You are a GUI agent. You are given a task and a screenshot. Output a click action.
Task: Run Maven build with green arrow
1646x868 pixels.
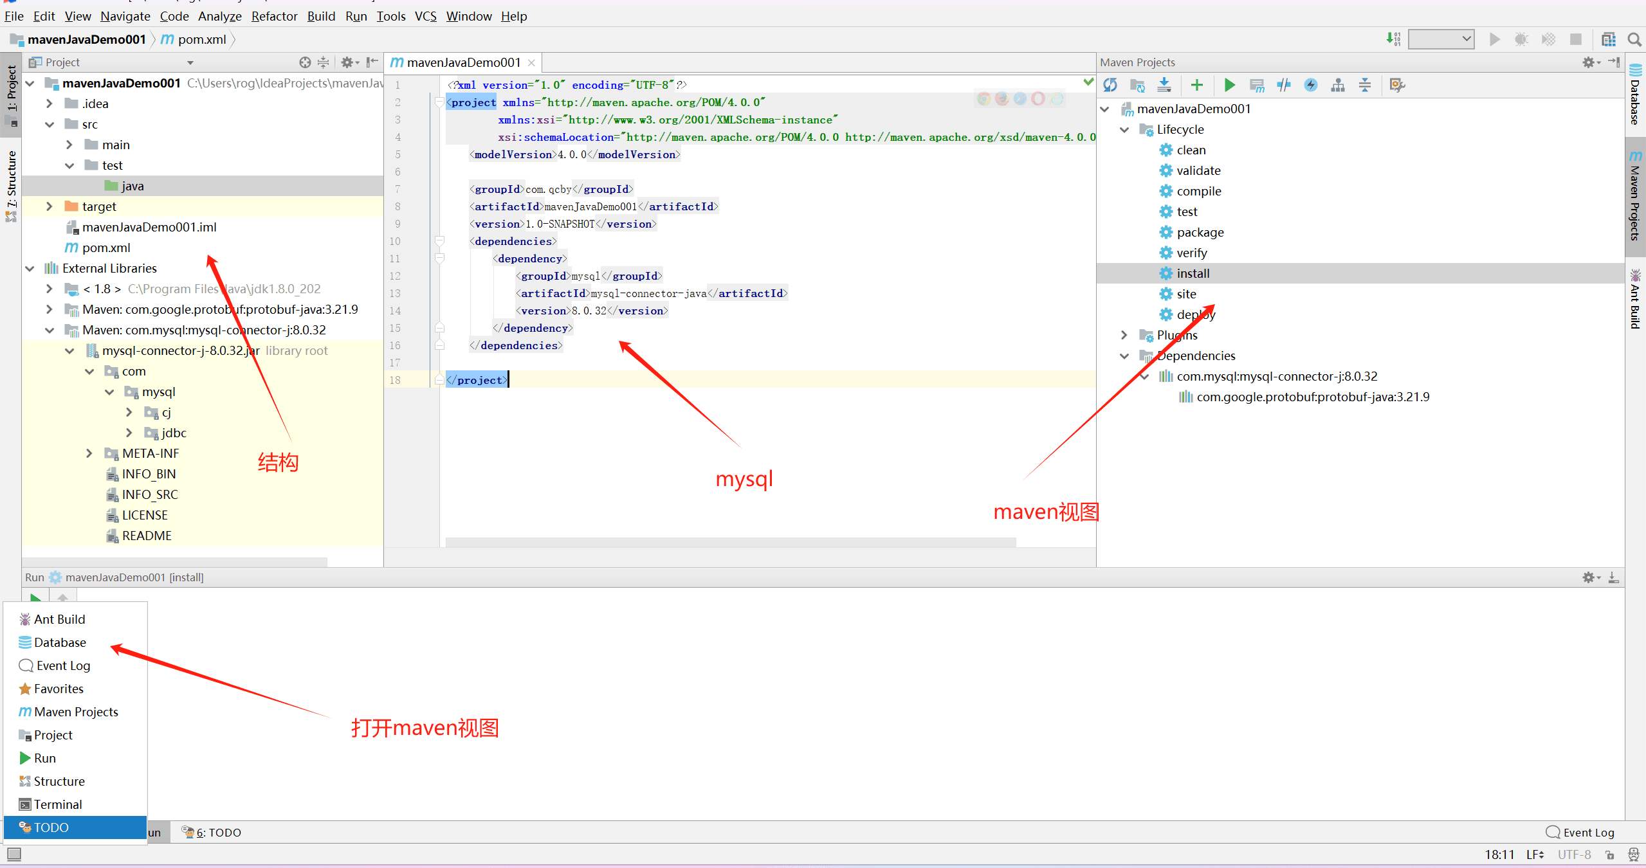[x=1229, y=85]
